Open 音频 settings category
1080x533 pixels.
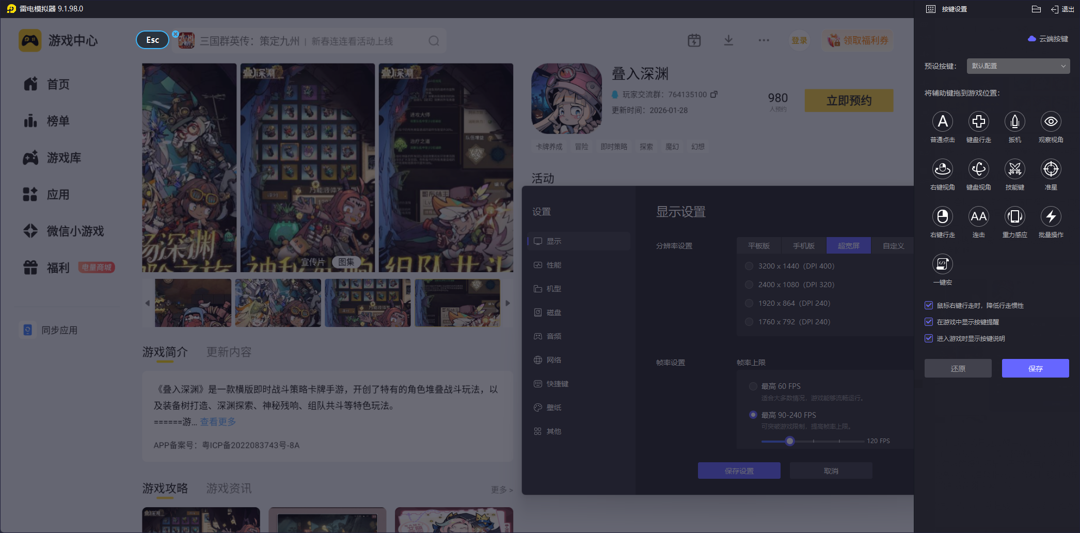point(579,336)
